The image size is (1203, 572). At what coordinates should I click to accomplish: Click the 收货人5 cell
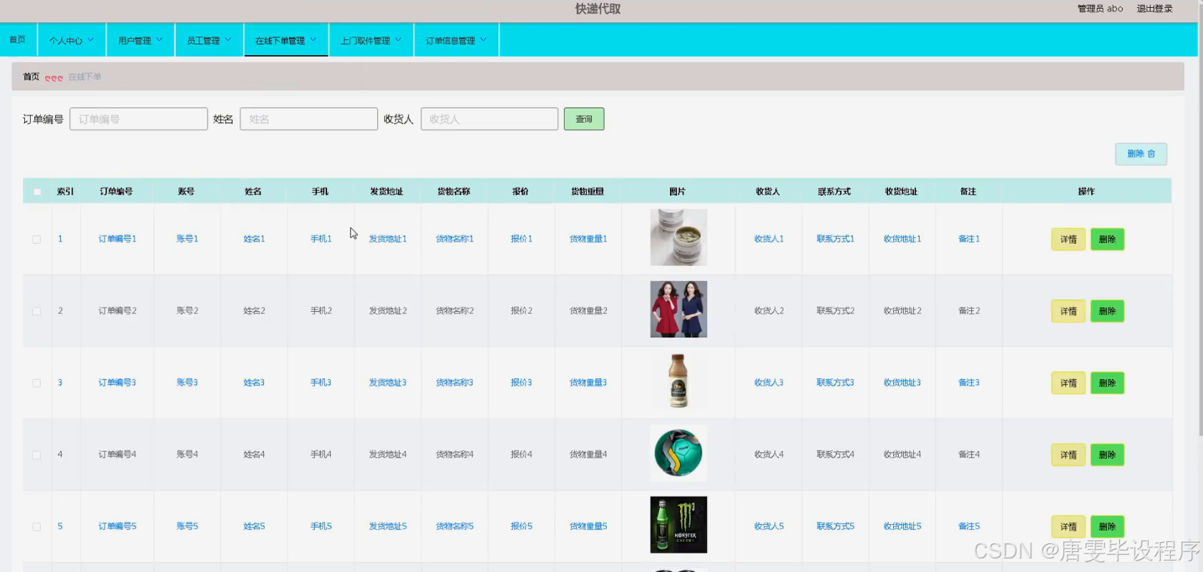tap(769, 526)
